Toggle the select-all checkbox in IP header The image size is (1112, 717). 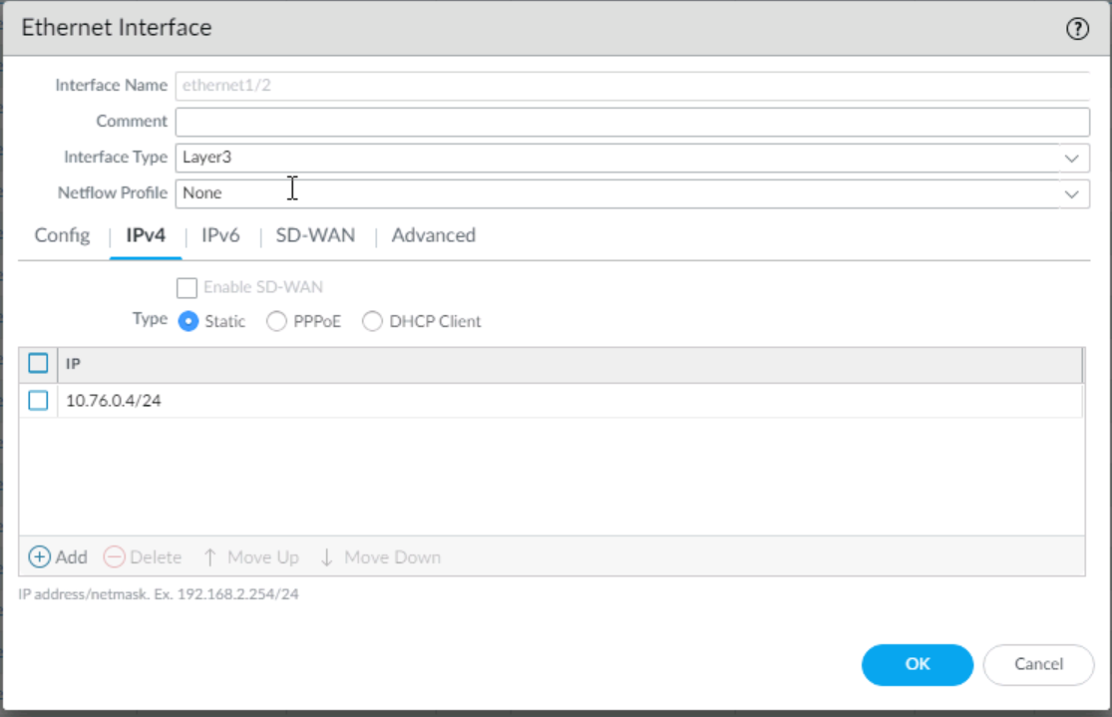[38, 364]
